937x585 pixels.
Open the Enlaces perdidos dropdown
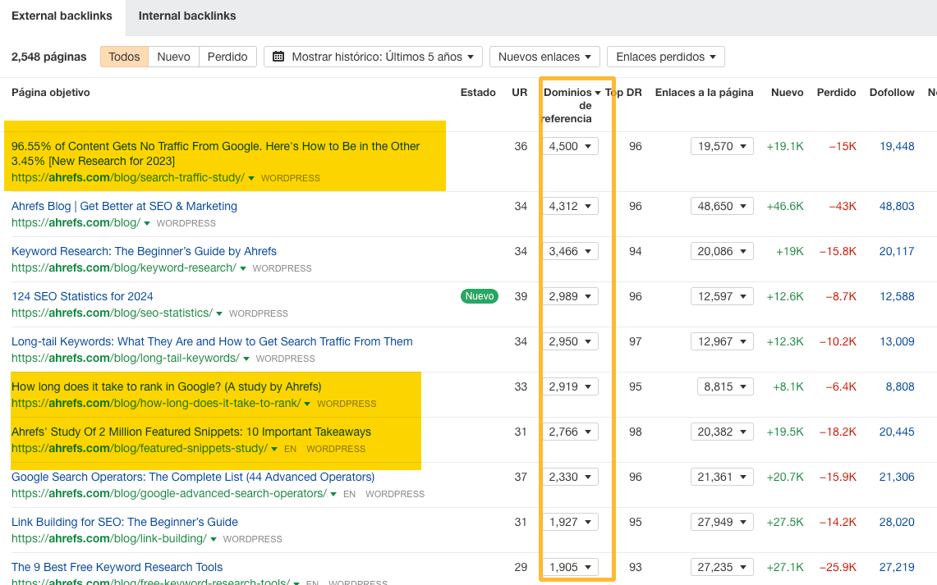pyautogui.click(x=665, y=57)
